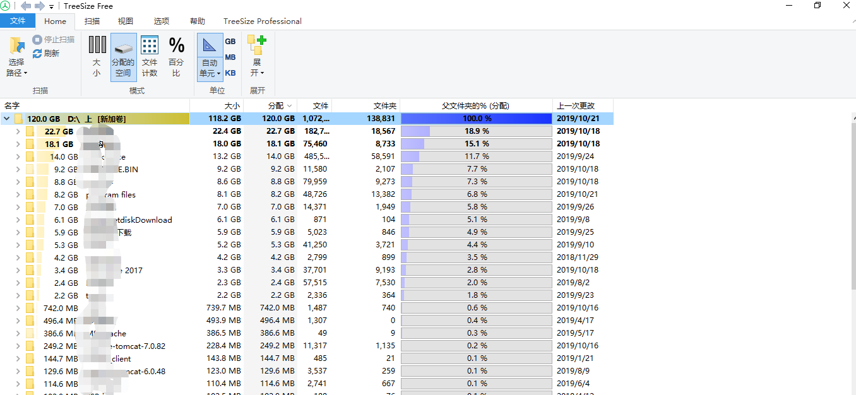This screenshot has width=856, height=395.
Task: Click the TreeSize app icon in title bar
Action: pos(6,6)
